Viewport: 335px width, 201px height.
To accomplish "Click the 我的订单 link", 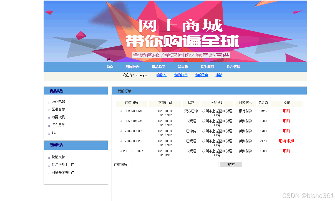I will click(181, 75).
